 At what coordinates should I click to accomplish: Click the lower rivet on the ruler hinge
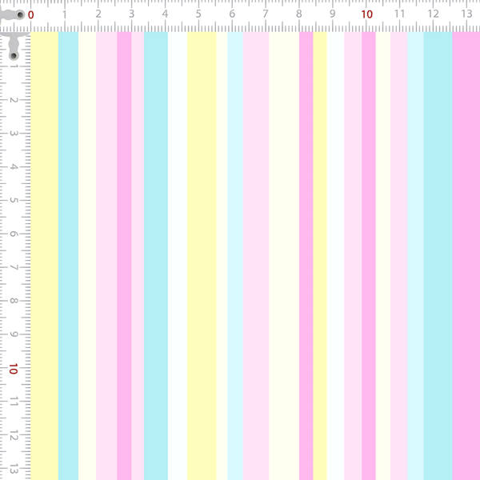click(x=14, y=54)
